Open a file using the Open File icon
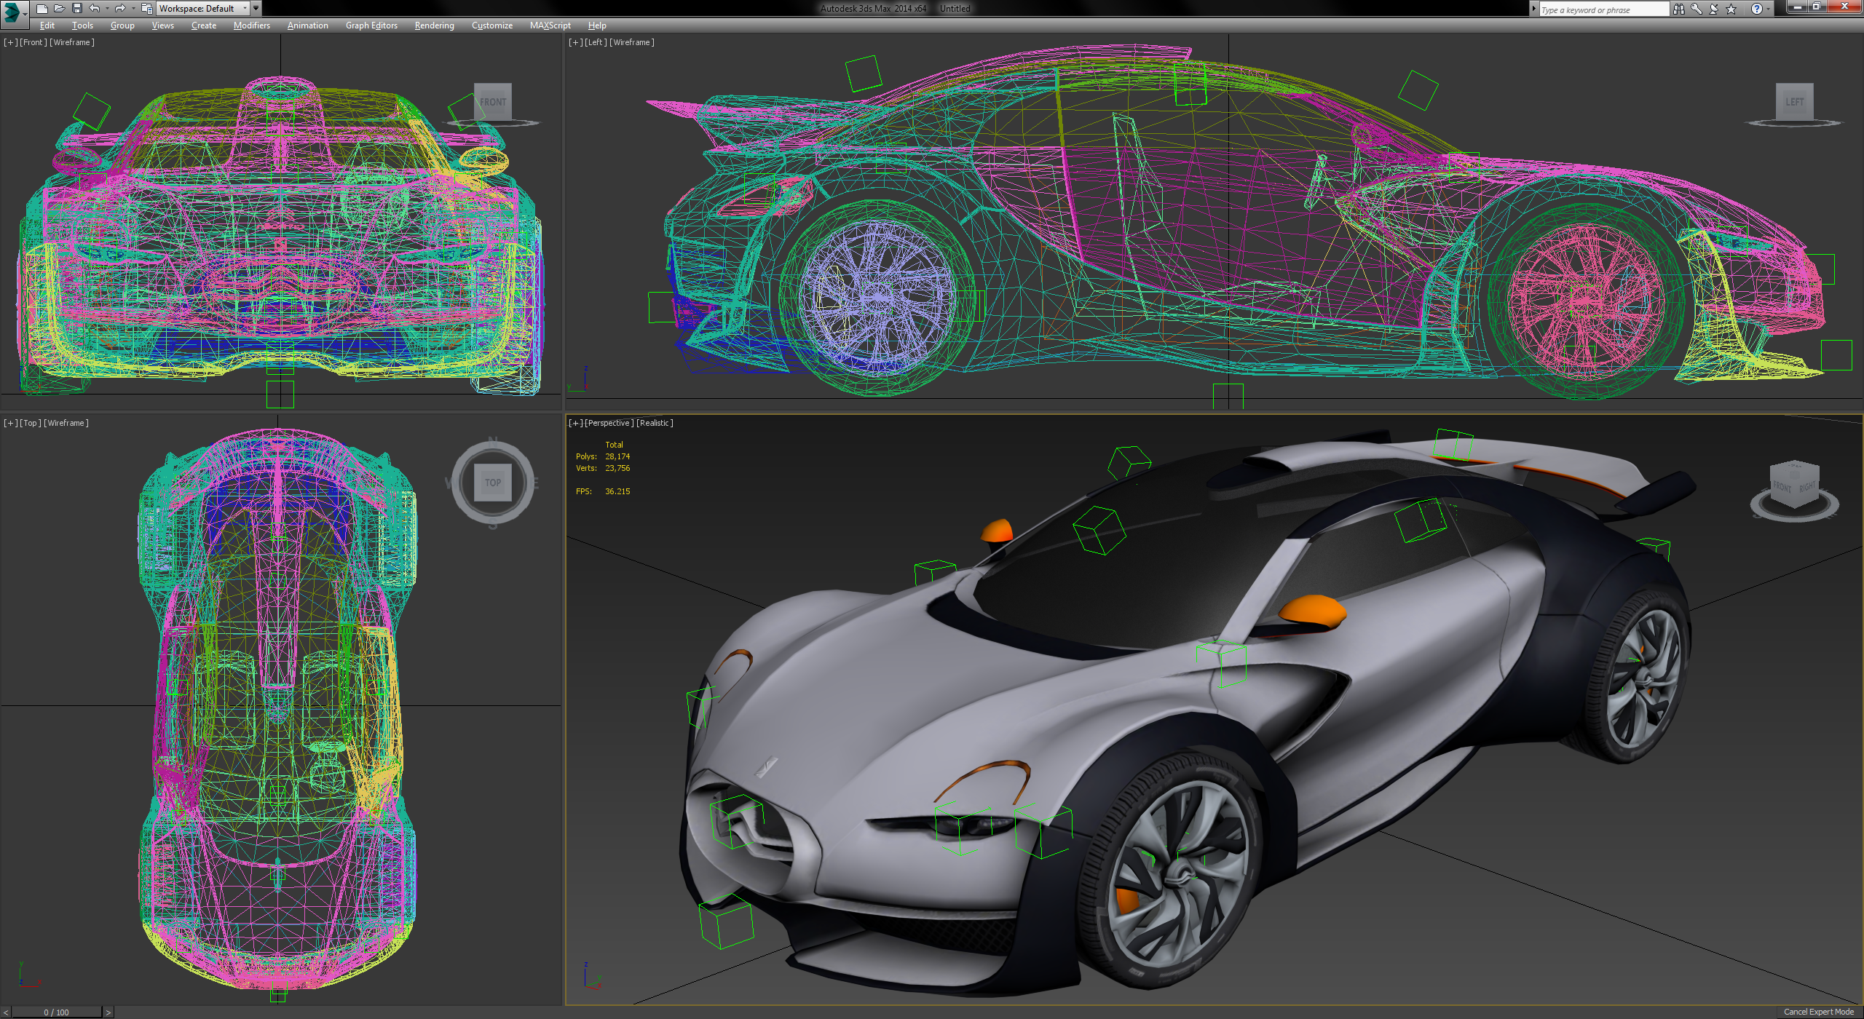 pos(60,9)
